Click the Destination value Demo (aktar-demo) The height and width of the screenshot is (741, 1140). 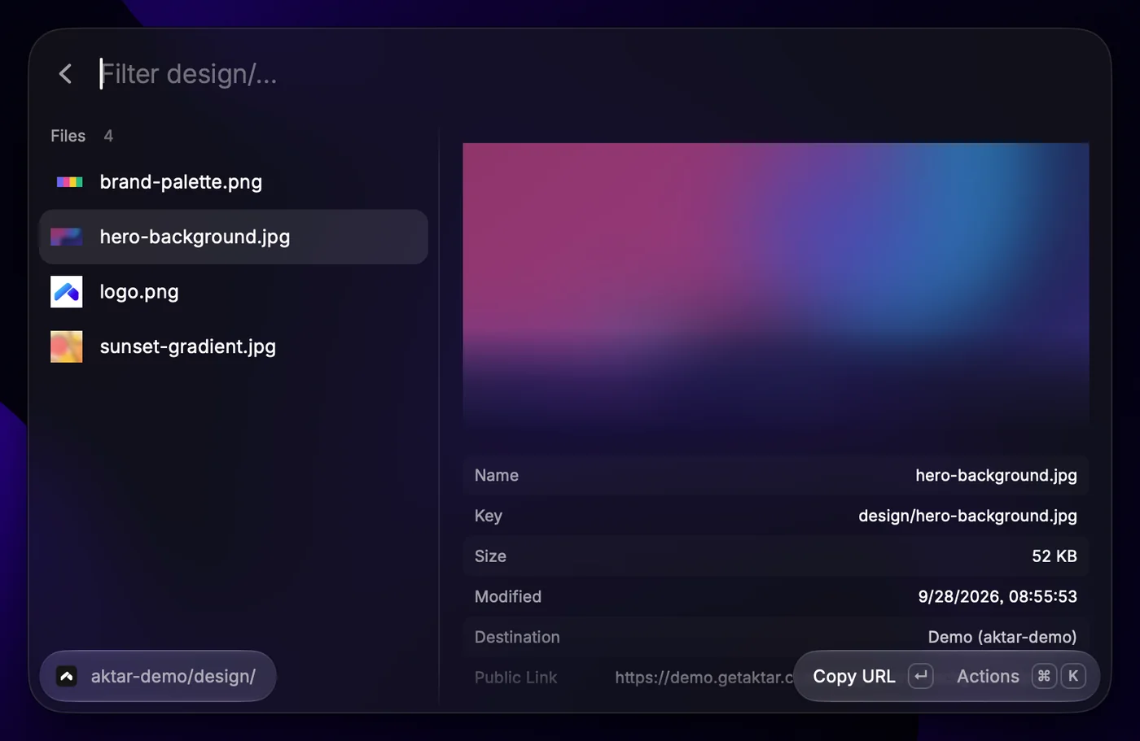pos(1002,637)
